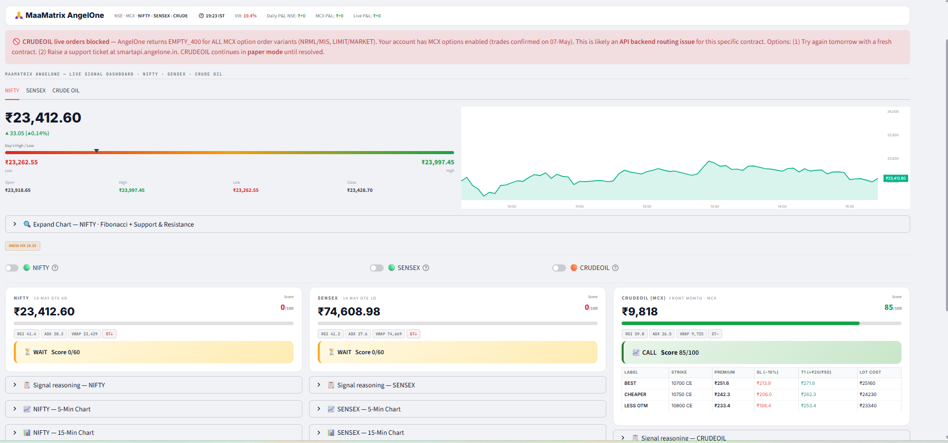Click the NIFTY card score progress bar

(x=154, y=323)
